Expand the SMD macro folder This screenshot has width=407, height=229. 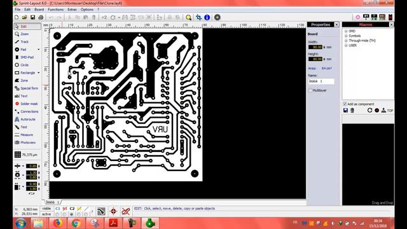click(346, 31)
